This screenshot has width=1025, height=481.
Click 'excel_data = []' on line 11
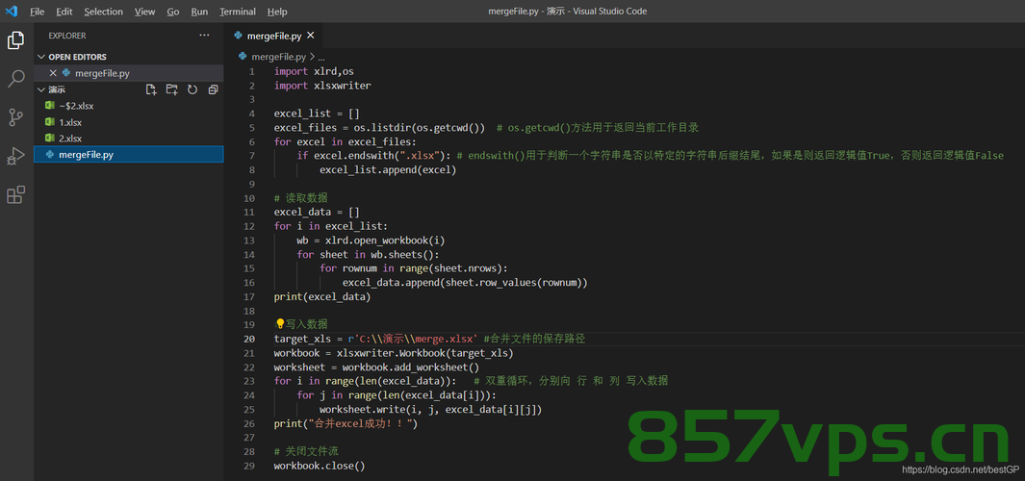pos(317,212)
